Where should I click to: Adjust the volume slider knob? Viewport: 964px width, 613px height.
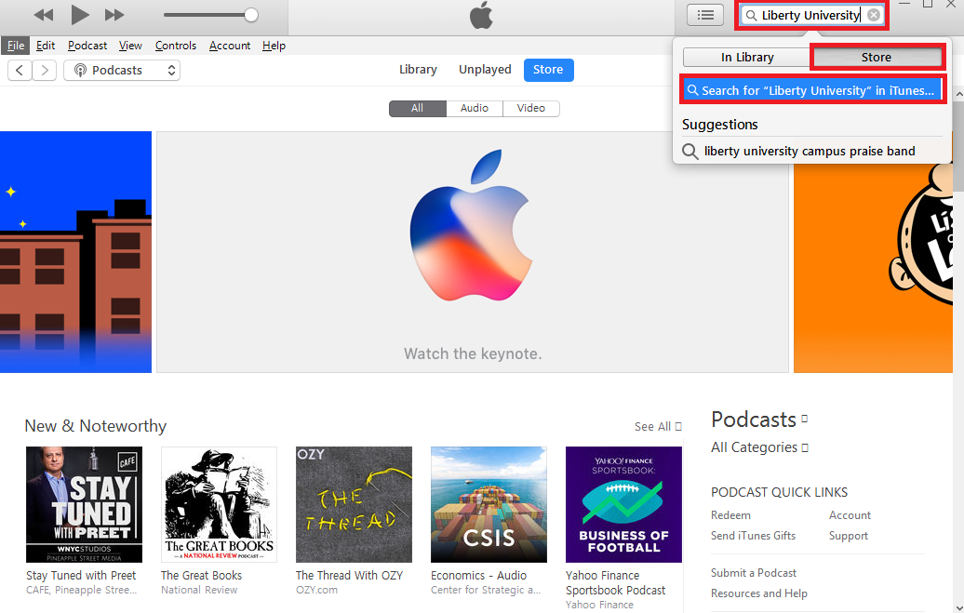point(251,16)
